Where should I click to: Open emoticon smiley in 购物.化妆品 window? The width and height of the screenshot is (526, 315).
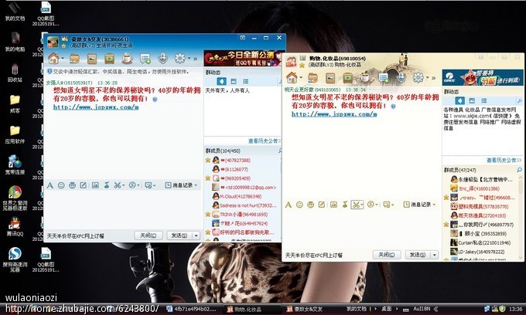click(x=299, y=205)
